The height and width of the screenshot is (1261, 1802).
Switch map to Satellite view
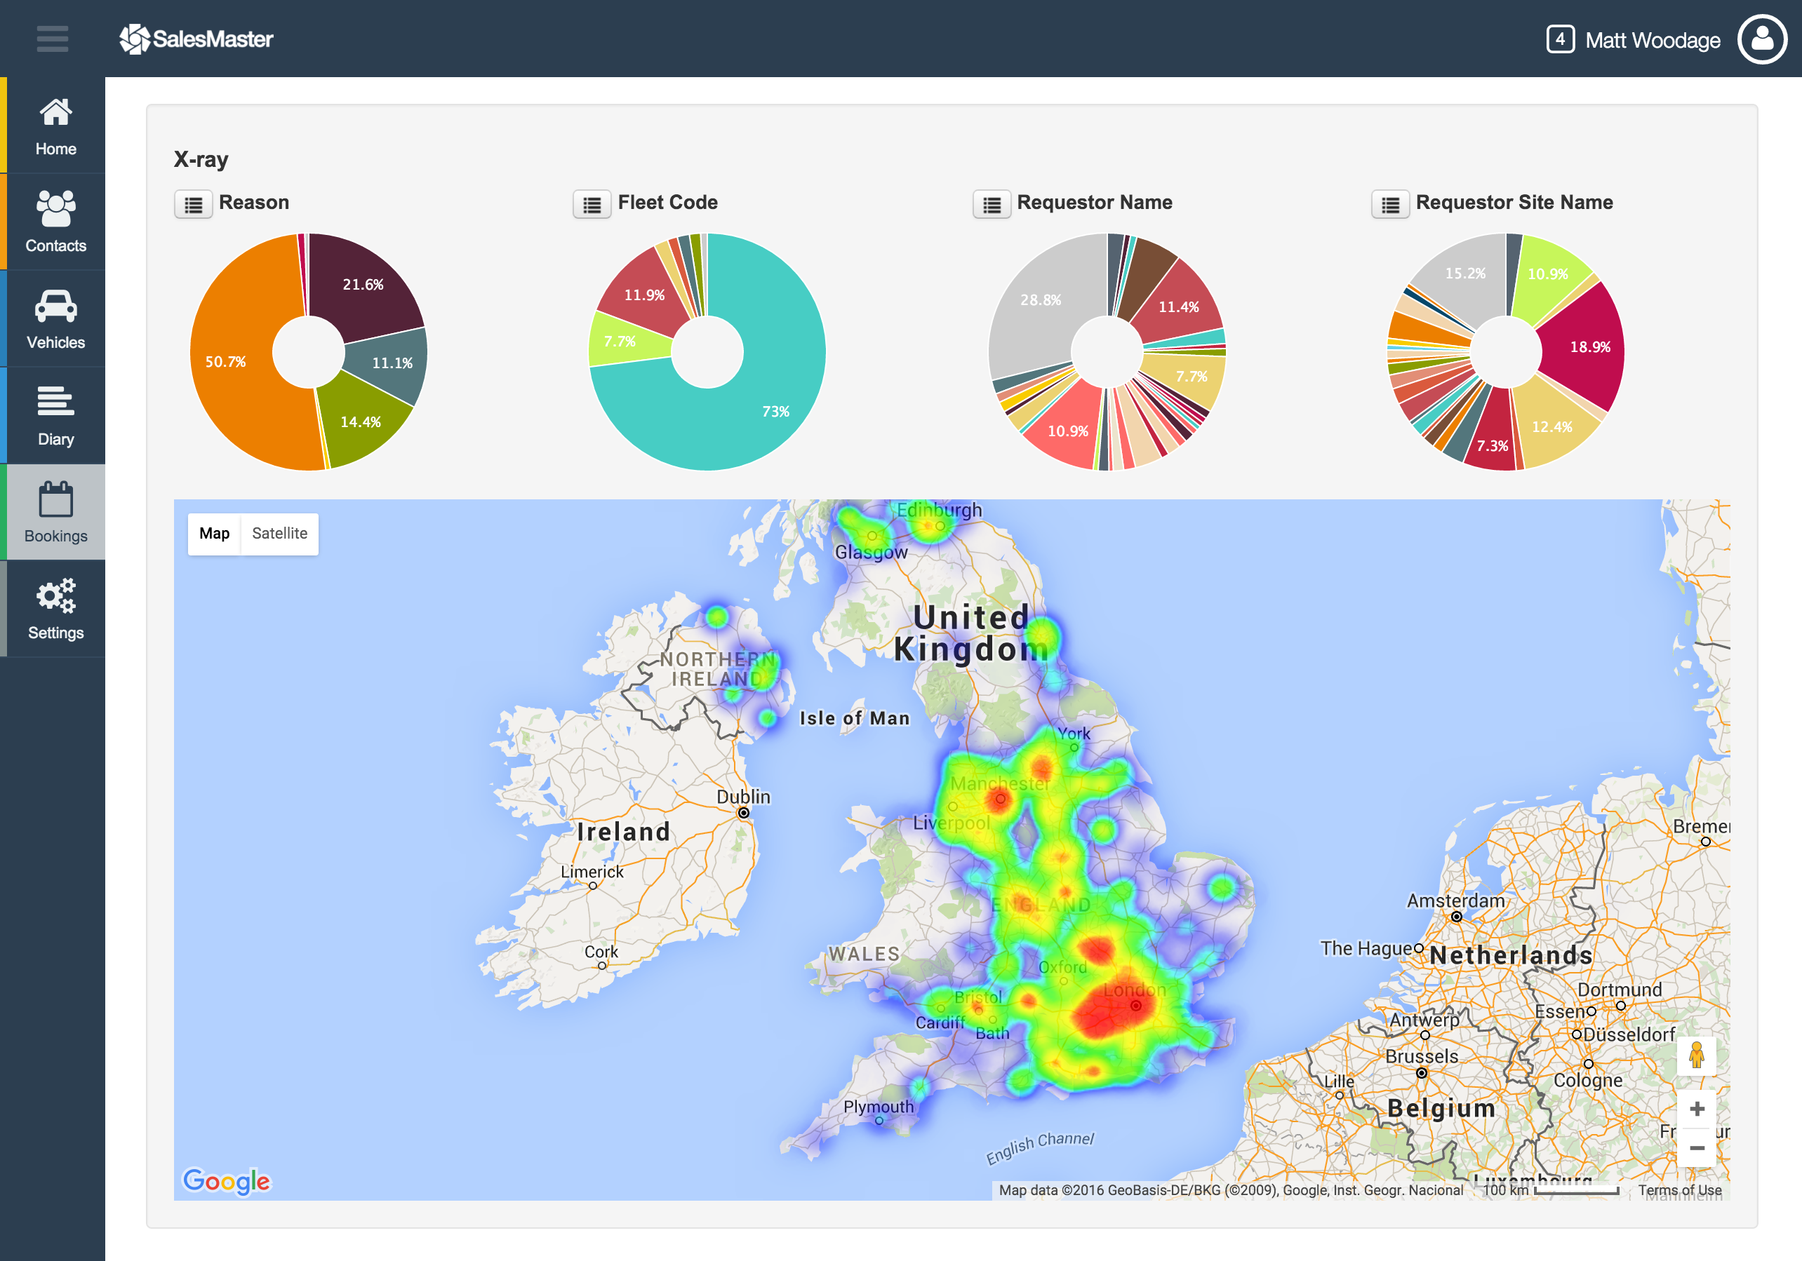point(279,534)
